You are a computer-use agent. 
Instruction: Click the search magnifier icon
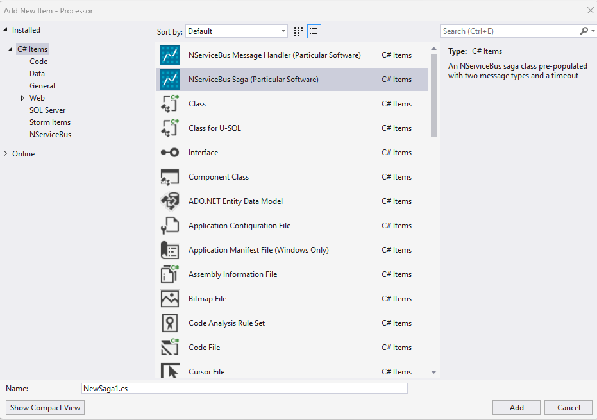(x=584, y=31)
